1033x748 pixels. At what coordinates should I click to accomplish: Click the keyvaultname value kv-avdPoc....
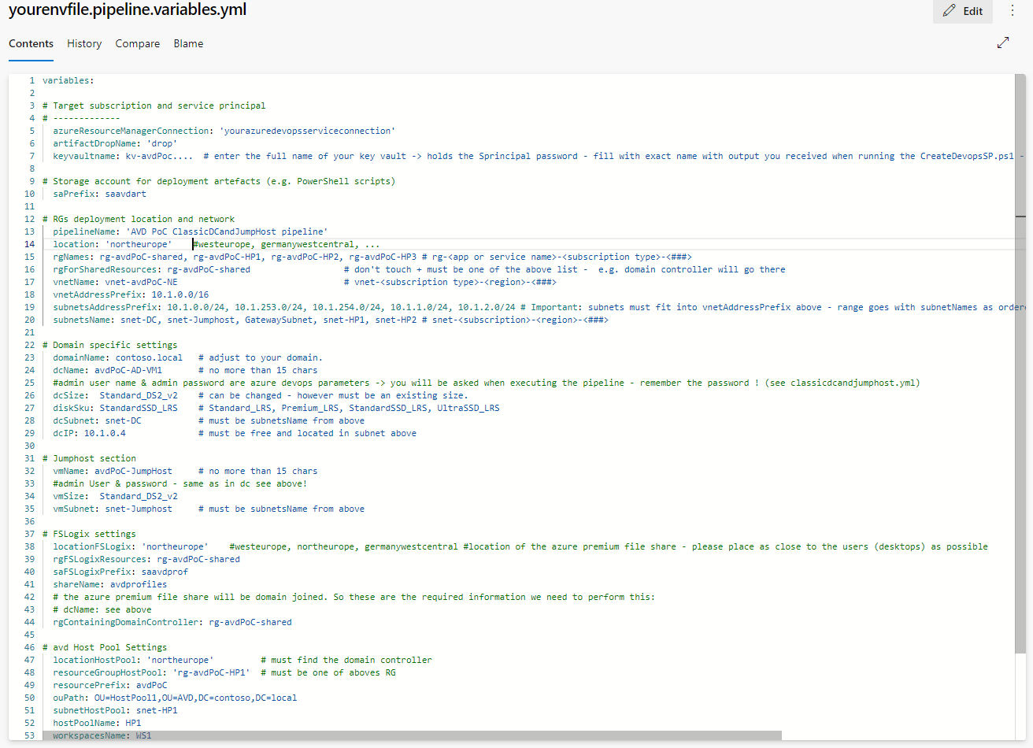159,156
